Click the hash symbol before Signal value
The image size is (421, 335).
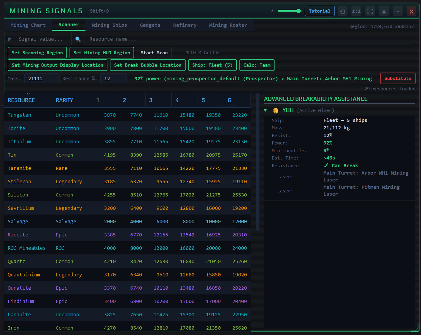9,39
